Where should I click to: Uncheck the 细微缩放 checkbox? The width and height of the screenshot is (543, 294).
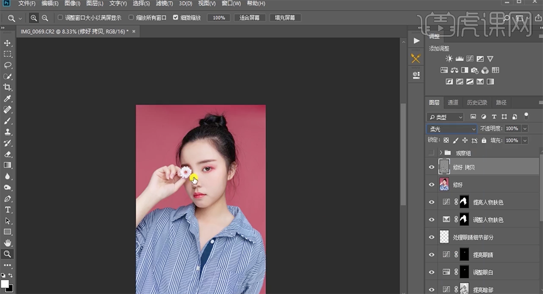(176, 18)
